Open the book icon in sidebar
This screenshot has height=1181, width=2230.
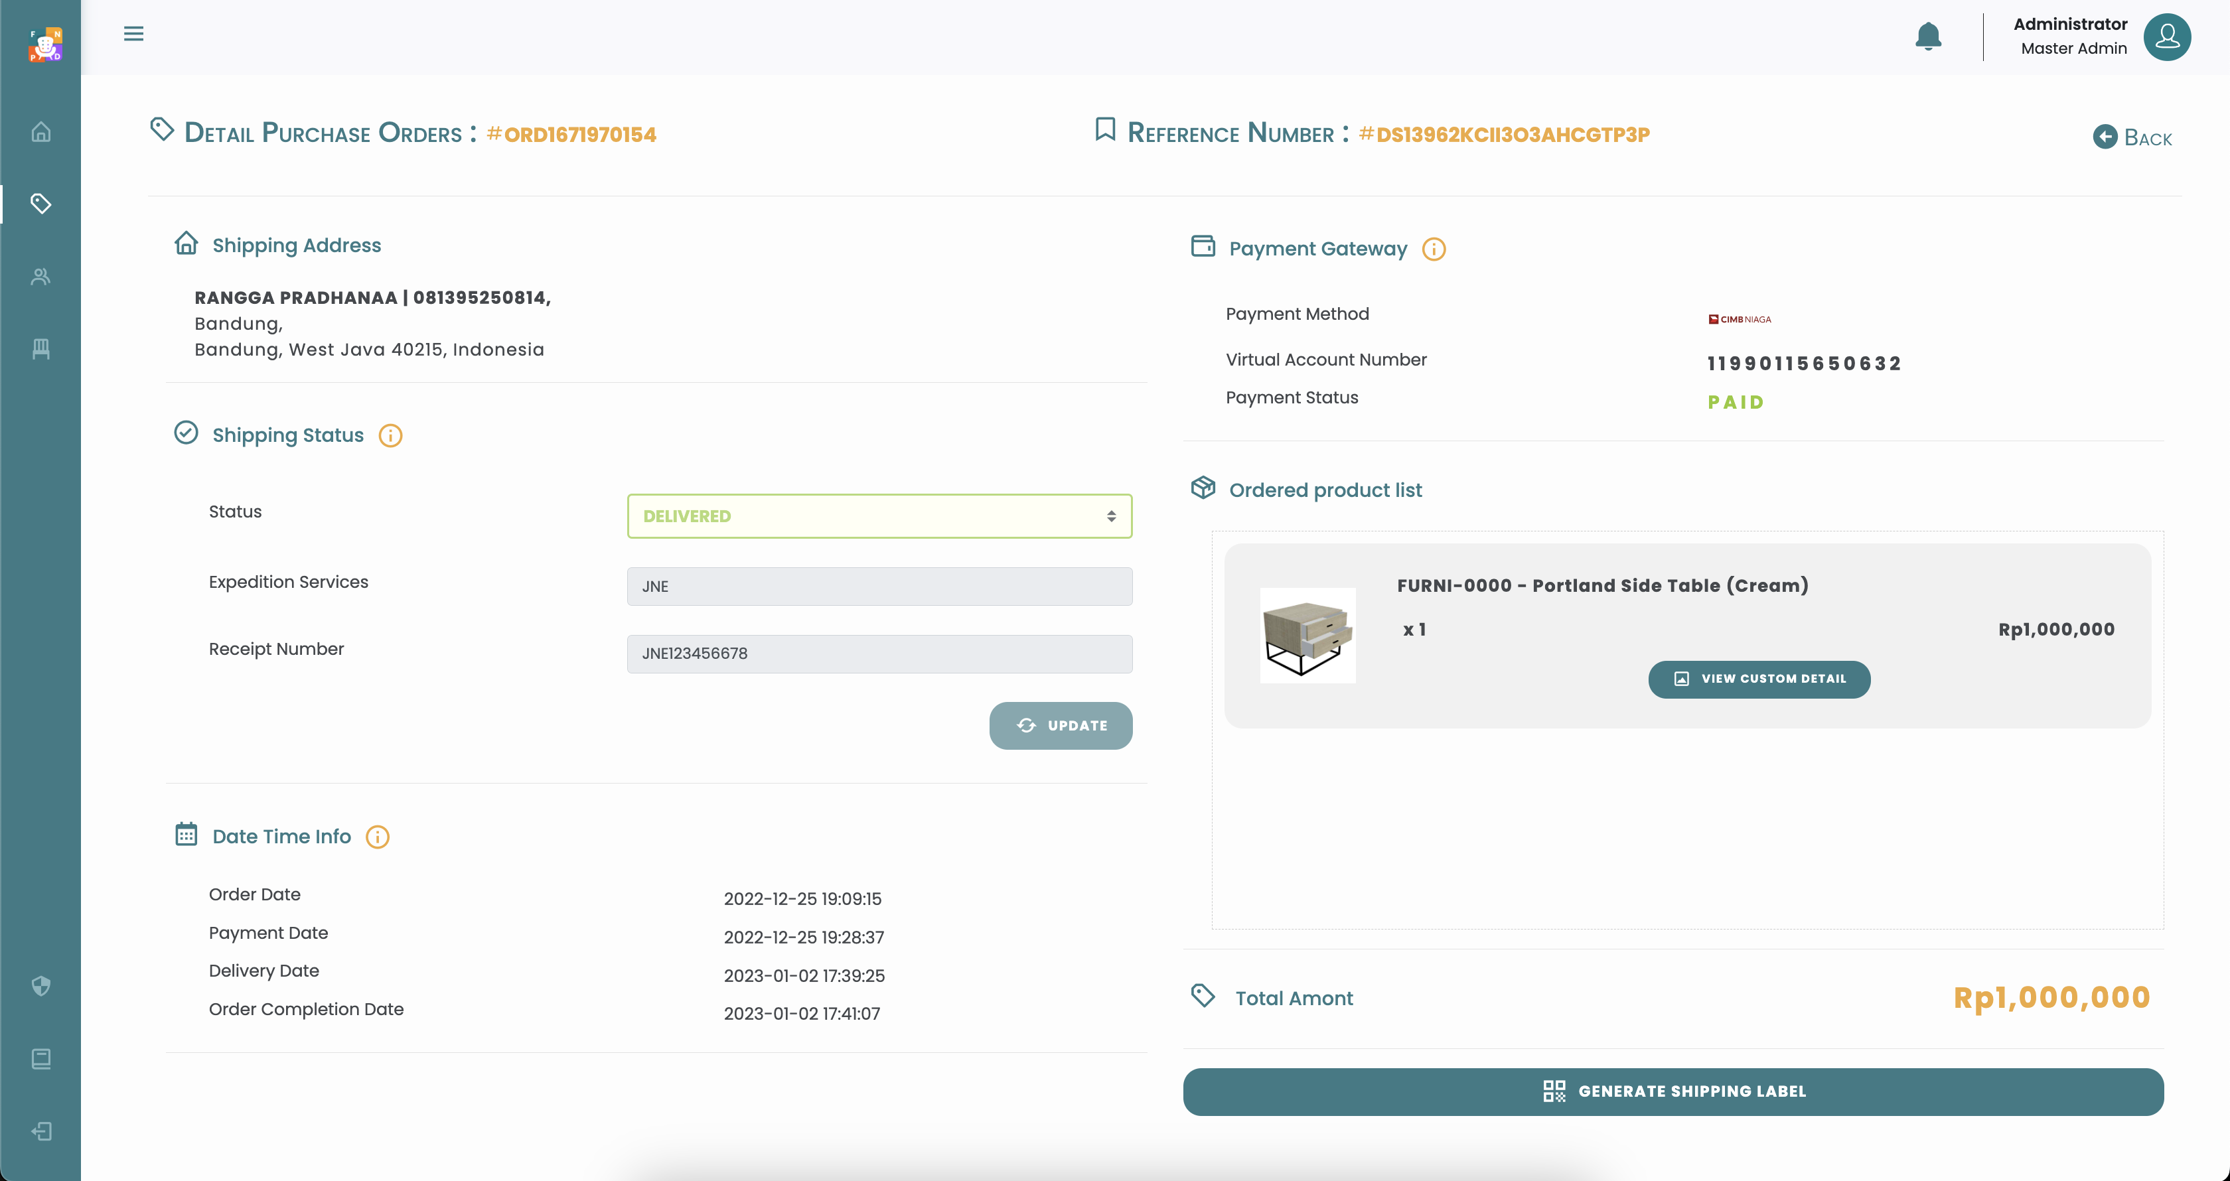[40, 1058]
